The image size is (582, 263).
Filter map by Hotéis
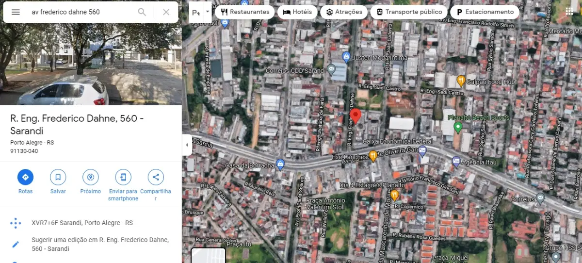[x=297, y=12]
